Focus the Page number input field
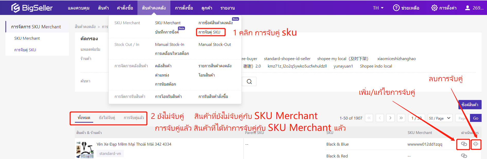The image size is (487, 159). pyautogui.click(x=463, y=118)
